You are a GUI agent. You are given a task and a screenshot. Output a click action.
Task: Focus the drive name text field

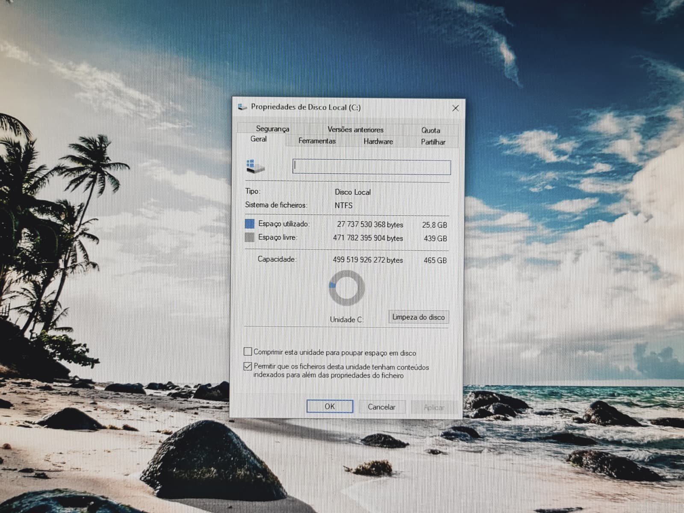coord(371,167)
